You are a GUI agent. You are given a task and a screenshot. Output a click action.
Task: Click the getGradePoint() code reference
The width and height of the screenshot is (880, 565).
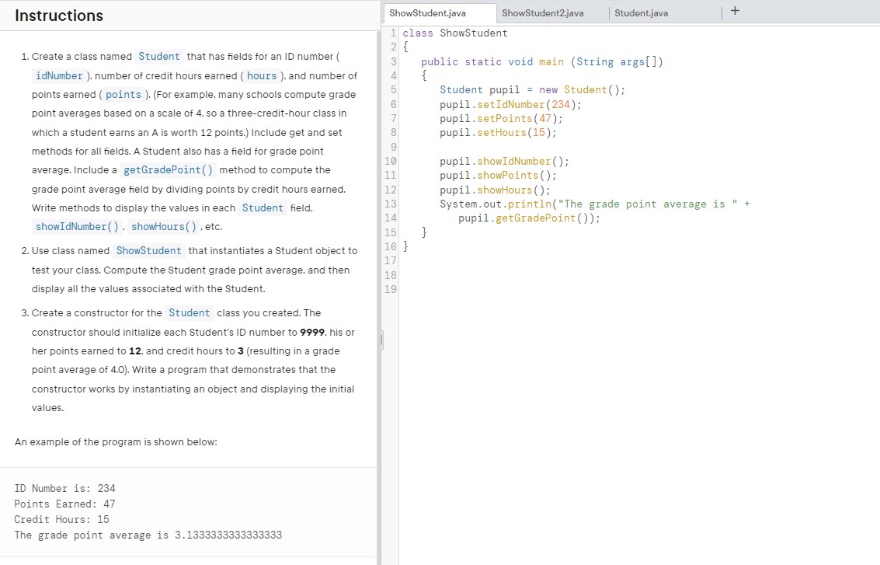pos(168,169)
